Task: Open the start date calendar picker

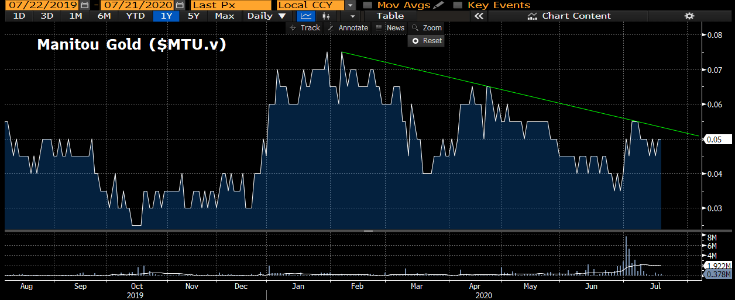Action: [85, 5]
